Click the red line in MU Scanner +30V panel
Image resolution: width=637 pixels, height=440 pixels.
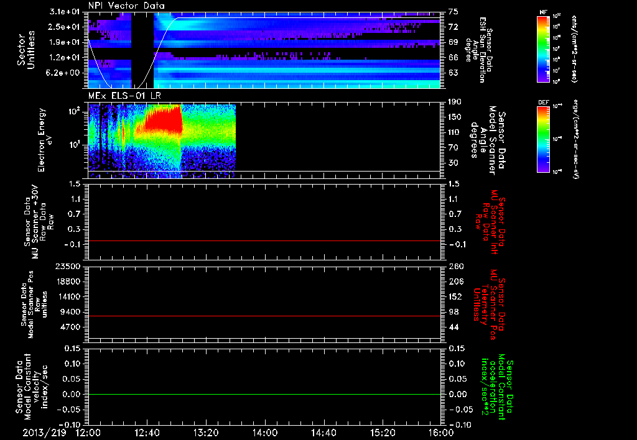coord(264,241)
